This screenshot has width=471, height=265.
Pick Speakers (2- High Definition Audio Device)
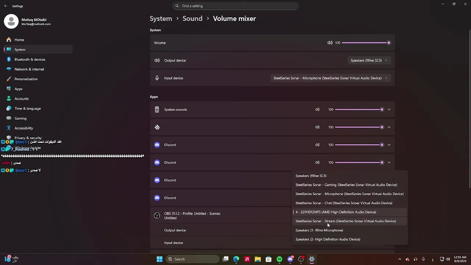click(350, 239)
